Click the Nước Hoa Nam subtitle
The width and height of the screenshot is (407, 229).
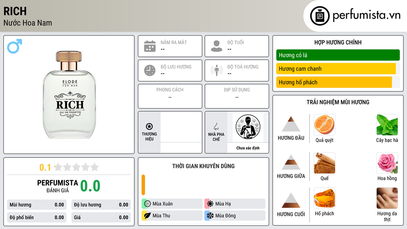[28, 23]
